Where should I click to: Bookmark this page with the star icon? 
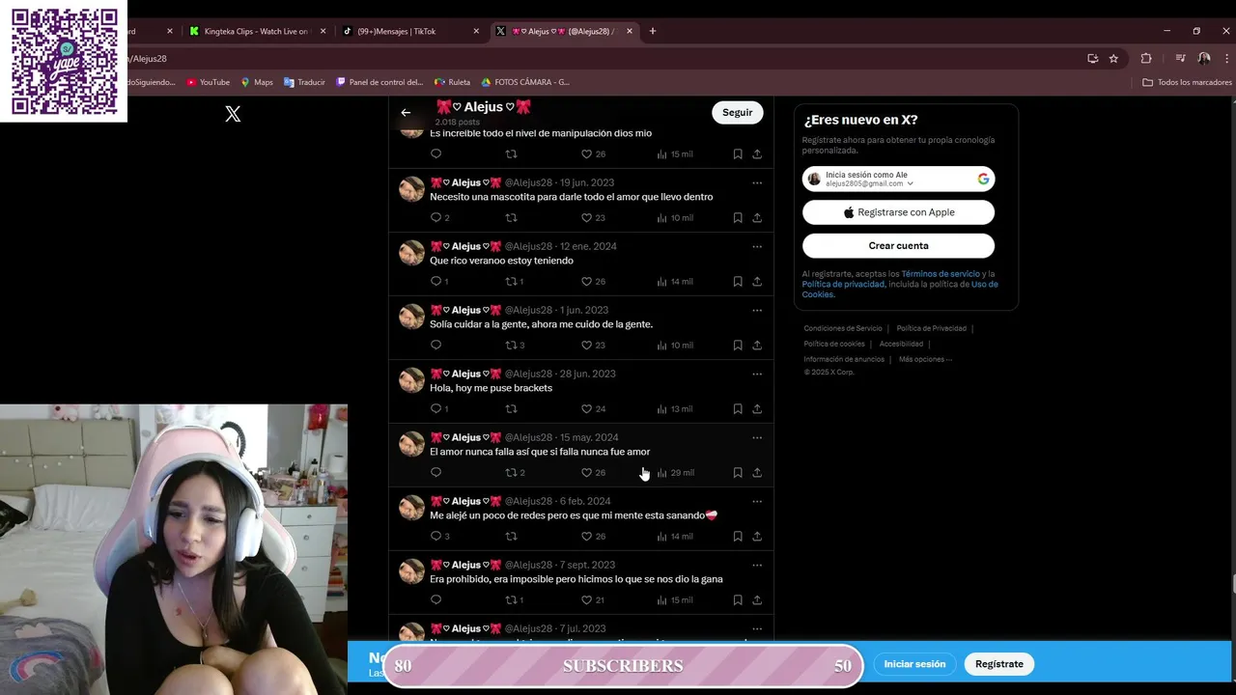pos(1113,59)
